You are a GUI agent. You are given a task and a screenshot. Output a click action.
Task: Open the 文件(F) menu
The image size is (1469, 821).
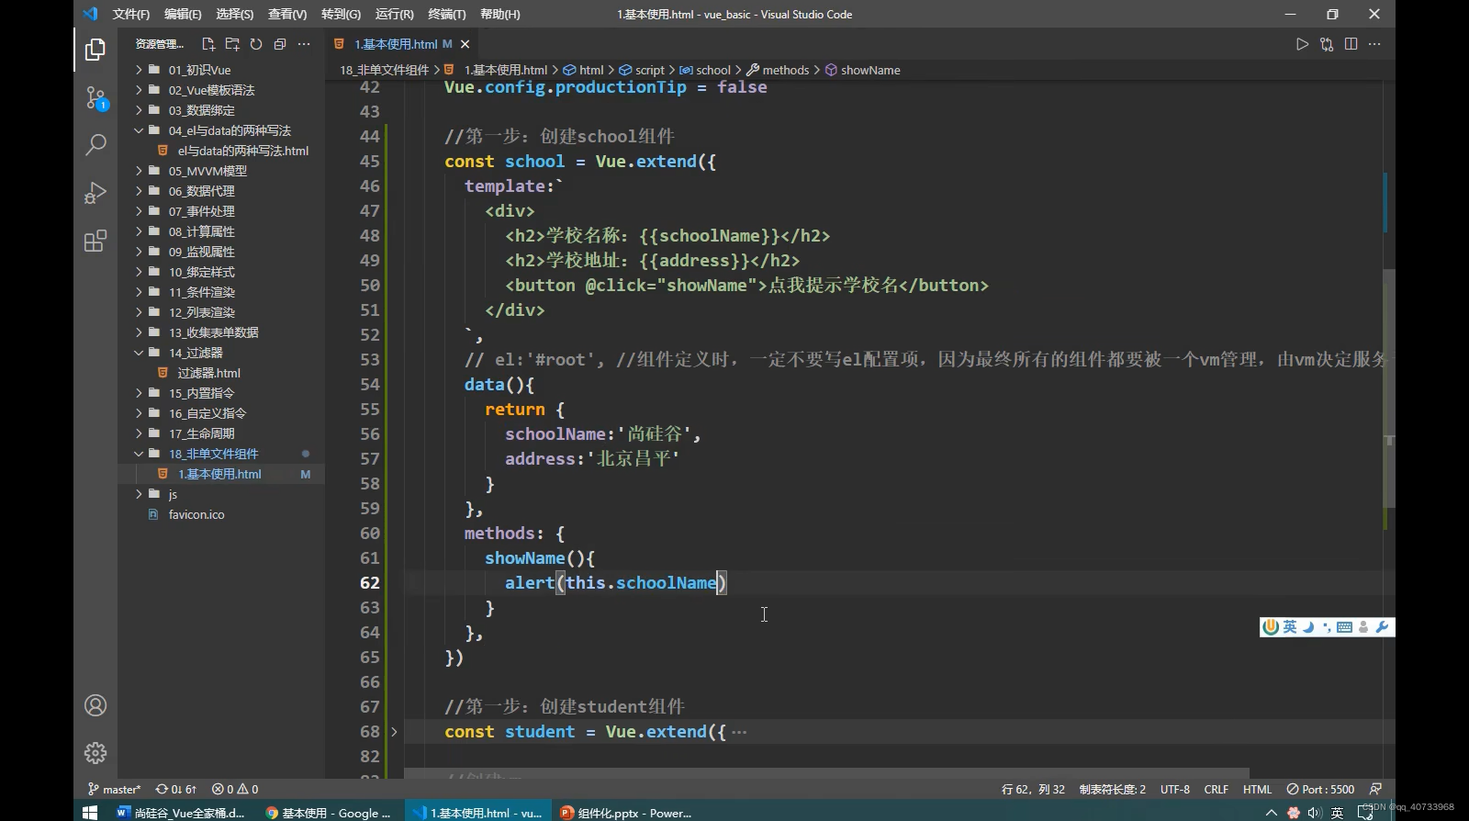click(131, 14)
